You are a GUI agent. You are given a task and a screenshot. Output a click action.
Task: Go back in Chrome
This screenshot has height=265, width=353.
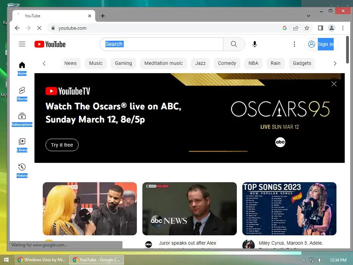click(x=17, y=28)
